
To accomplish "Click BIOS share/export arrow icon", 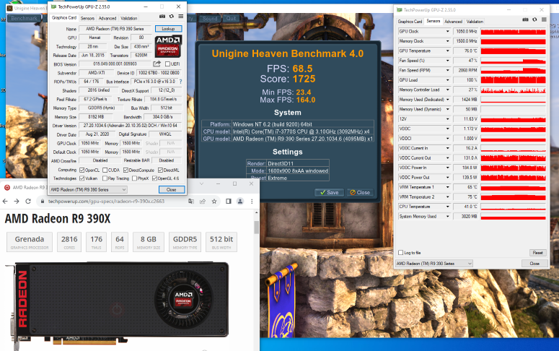I will click(x=157, y=64).
